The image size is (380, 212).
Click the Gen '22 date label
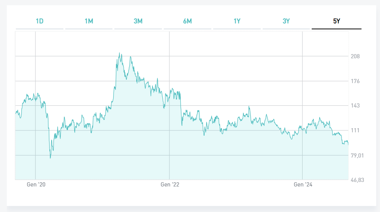tap(170, 185)
